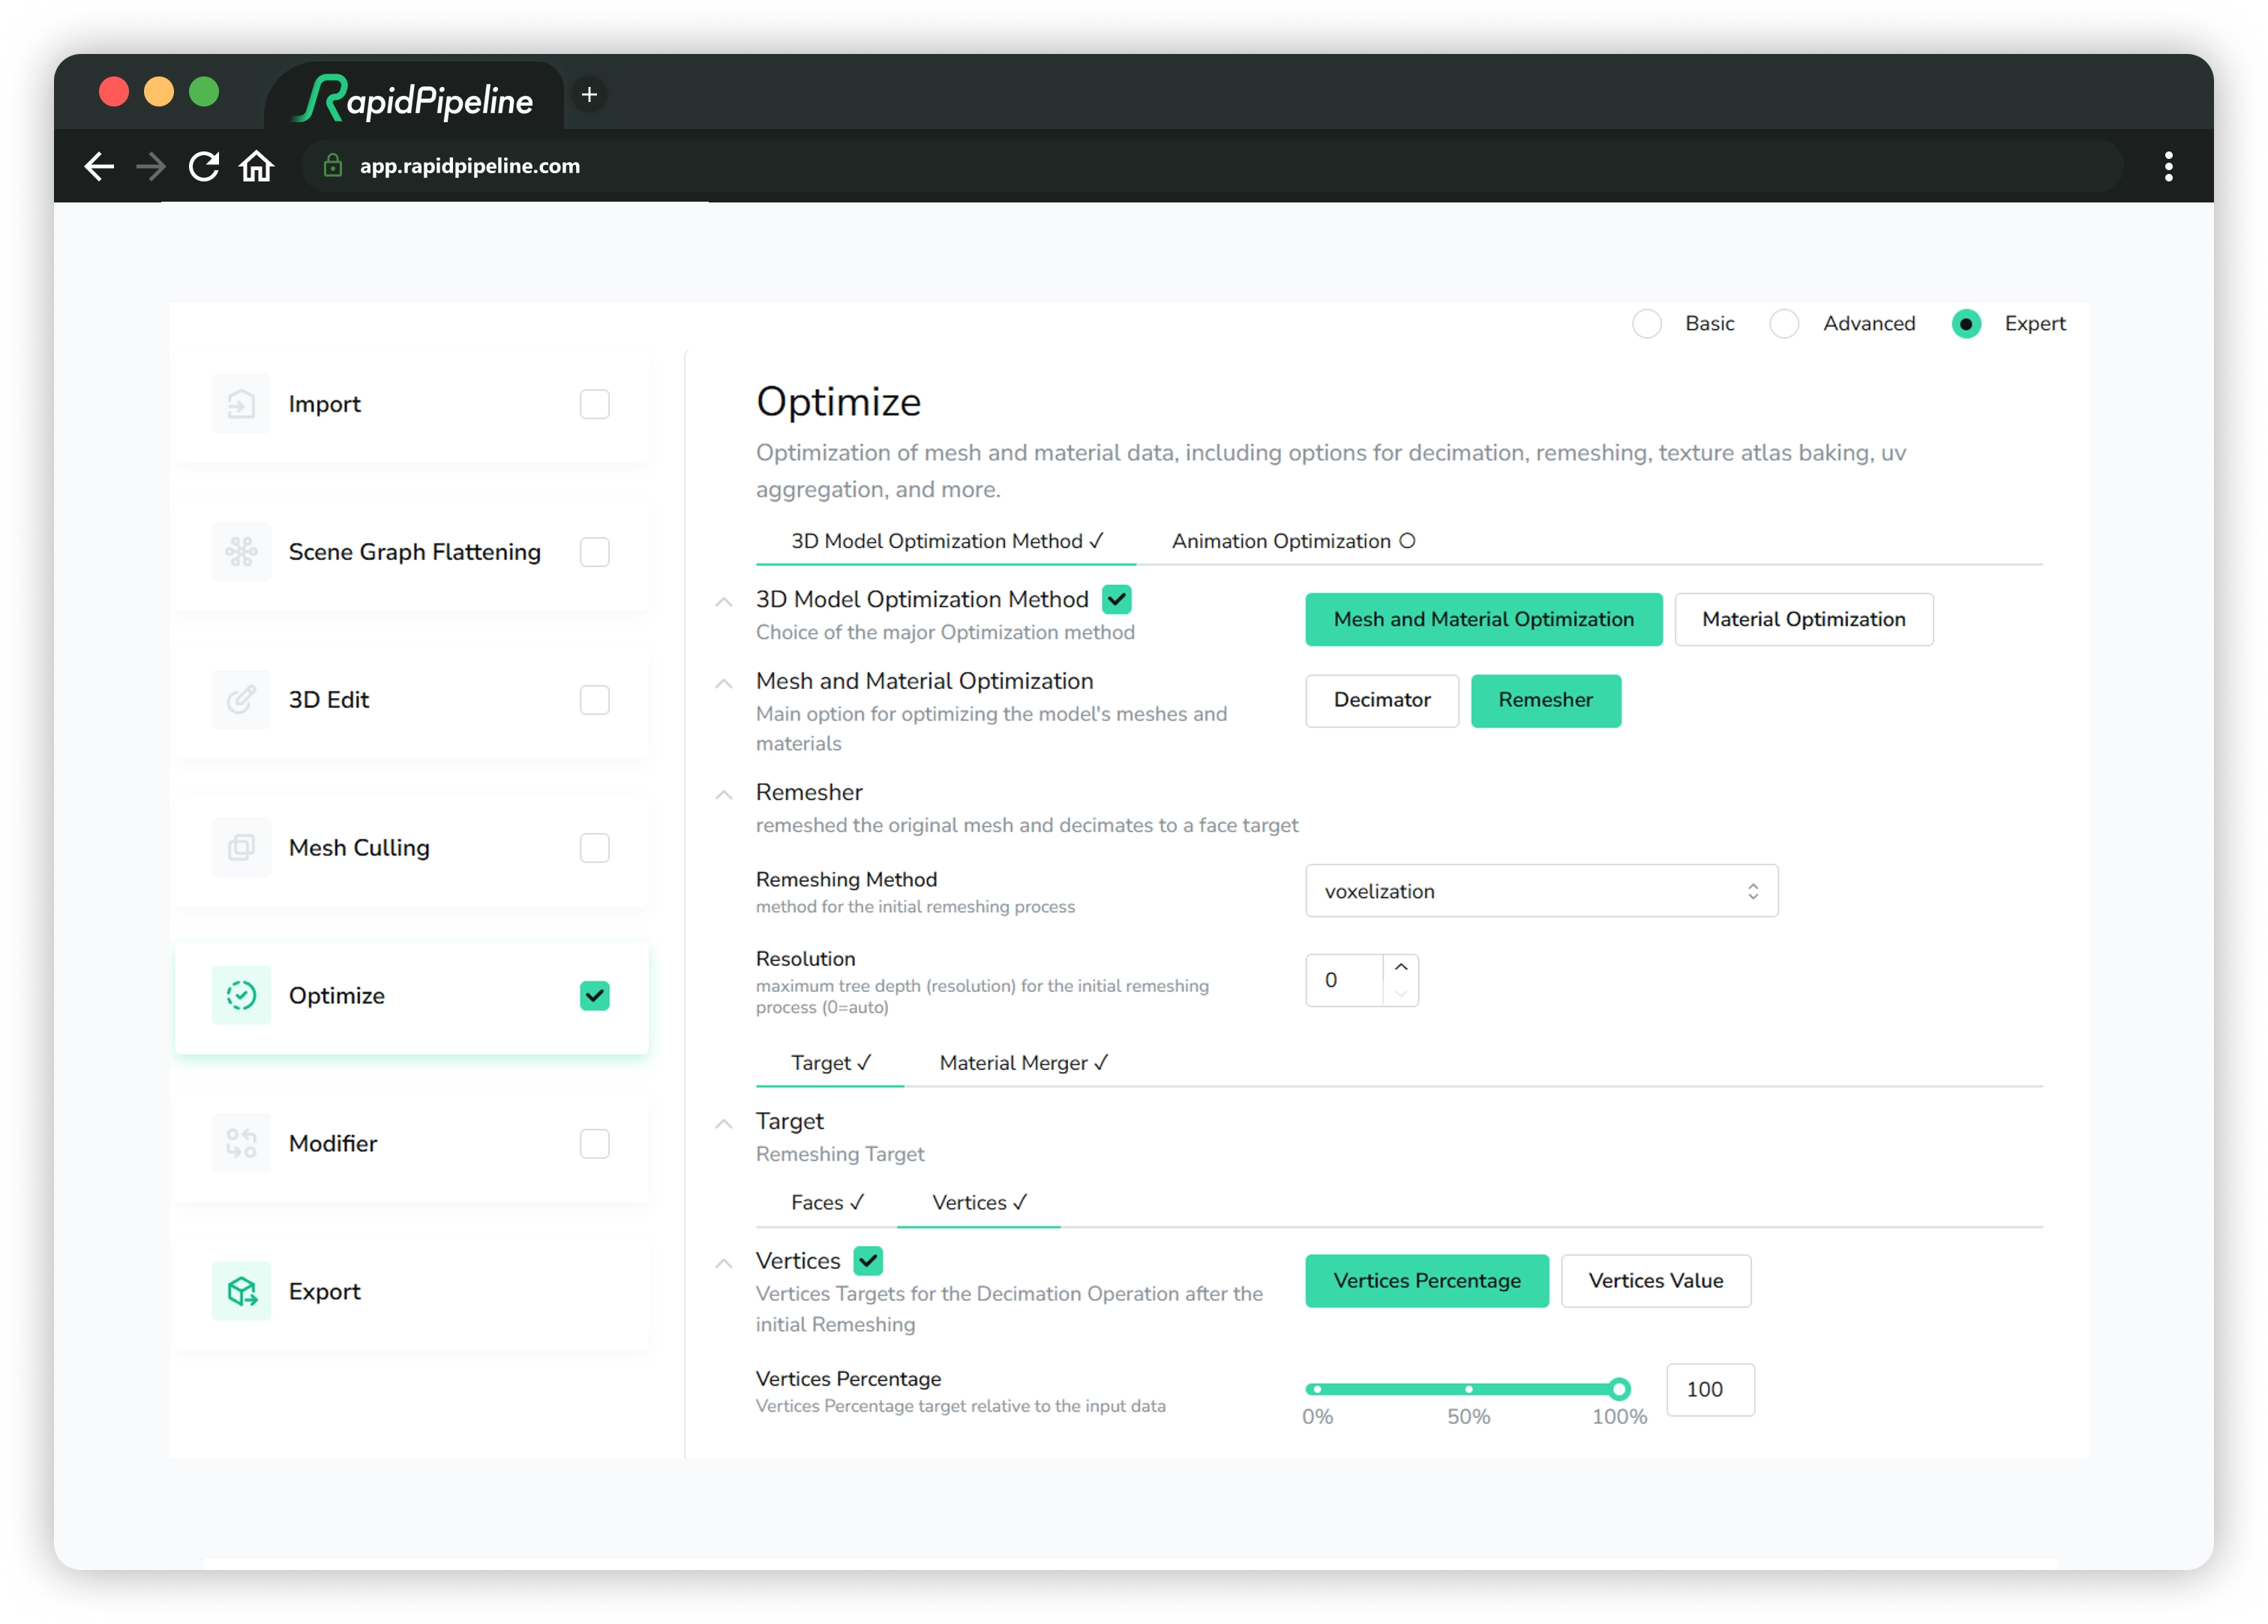The height and width of the screenshot is (1624, 2268).
Task: Switch to the Animation Optimization tab
Action: tap(1293, 541)
